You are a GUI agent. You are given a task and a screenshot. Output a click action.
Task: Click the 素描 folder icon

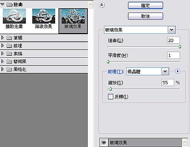pos(9,54)
